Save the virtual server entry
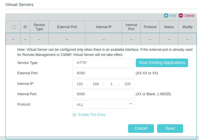This screenshot has height=140, width=199. (x=170, y=128)
